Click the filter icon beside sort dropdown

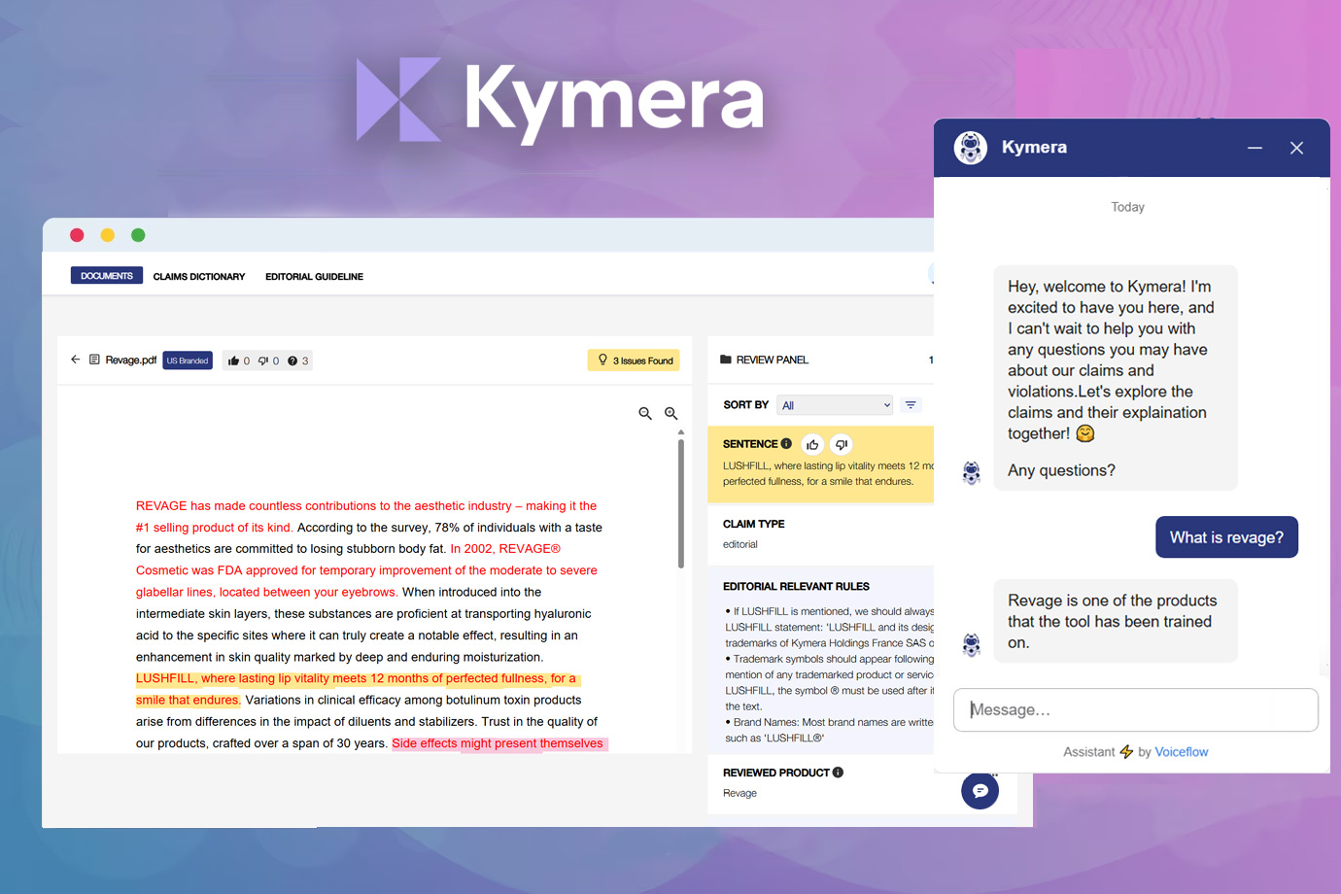(911, 405)
